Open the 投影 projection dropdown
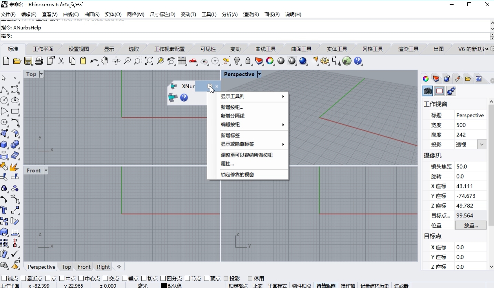The image size is (494, 288). tap(482, 144)
